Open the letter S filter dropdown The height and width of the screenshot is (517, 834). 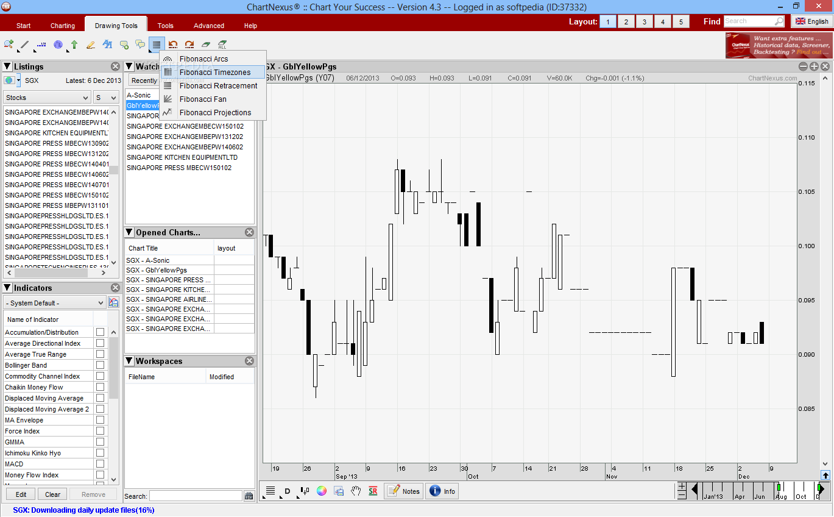(106, 98)
